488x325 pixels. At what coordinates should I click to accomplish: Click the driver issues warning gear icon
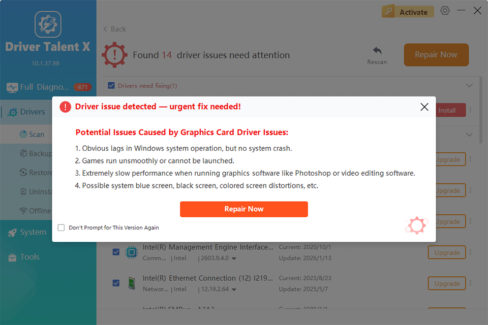tap(114, 55)
